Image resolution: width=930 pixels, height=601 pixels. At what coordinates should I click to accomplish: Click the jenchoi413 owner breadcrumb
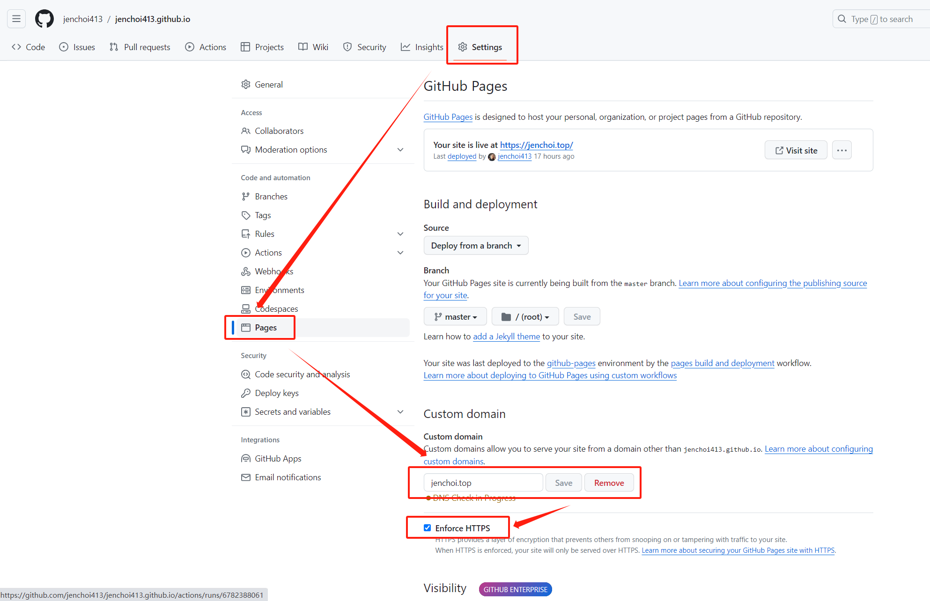click(83, 19)
